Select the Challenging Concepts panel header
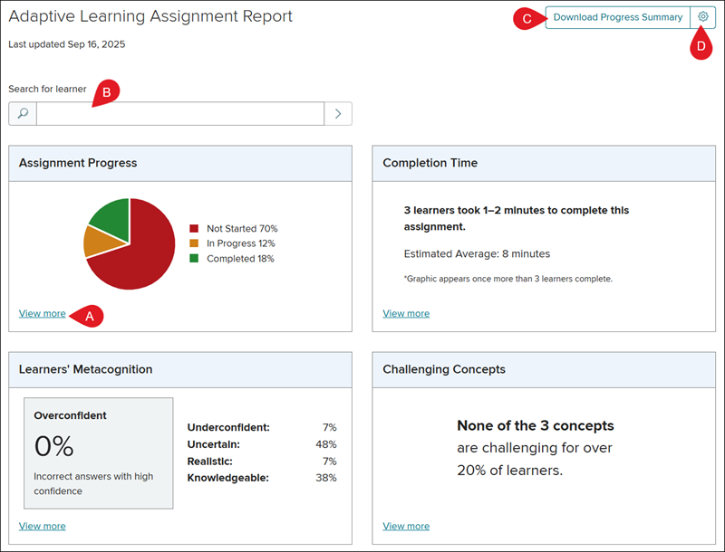 [544, 370]
